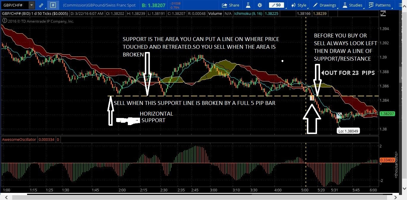Click the green price bubble 1.38207
This screenshot has width=407, height=200.
387,114
